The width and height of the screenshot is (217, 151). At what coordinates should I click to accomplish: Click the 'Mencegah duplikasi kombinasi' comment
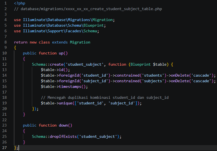[x=105, y=97]
